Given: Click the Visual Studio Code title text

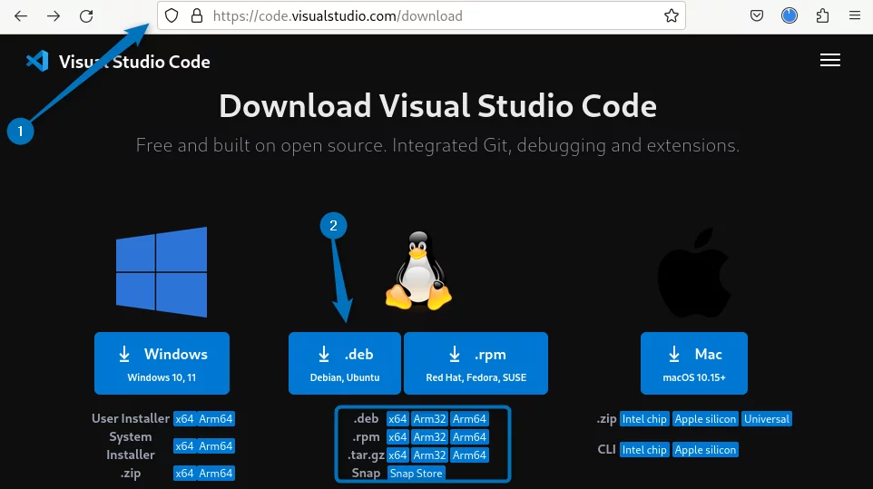Looking at the screenshot, I should pyautogui.click(x=134, y=62).
